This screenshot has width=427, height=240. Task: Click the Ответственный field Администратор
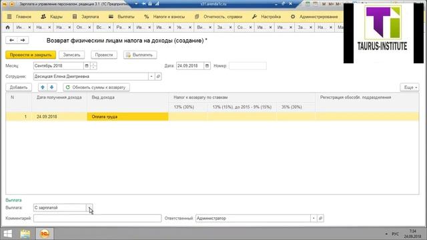click(x=253, y=218)
